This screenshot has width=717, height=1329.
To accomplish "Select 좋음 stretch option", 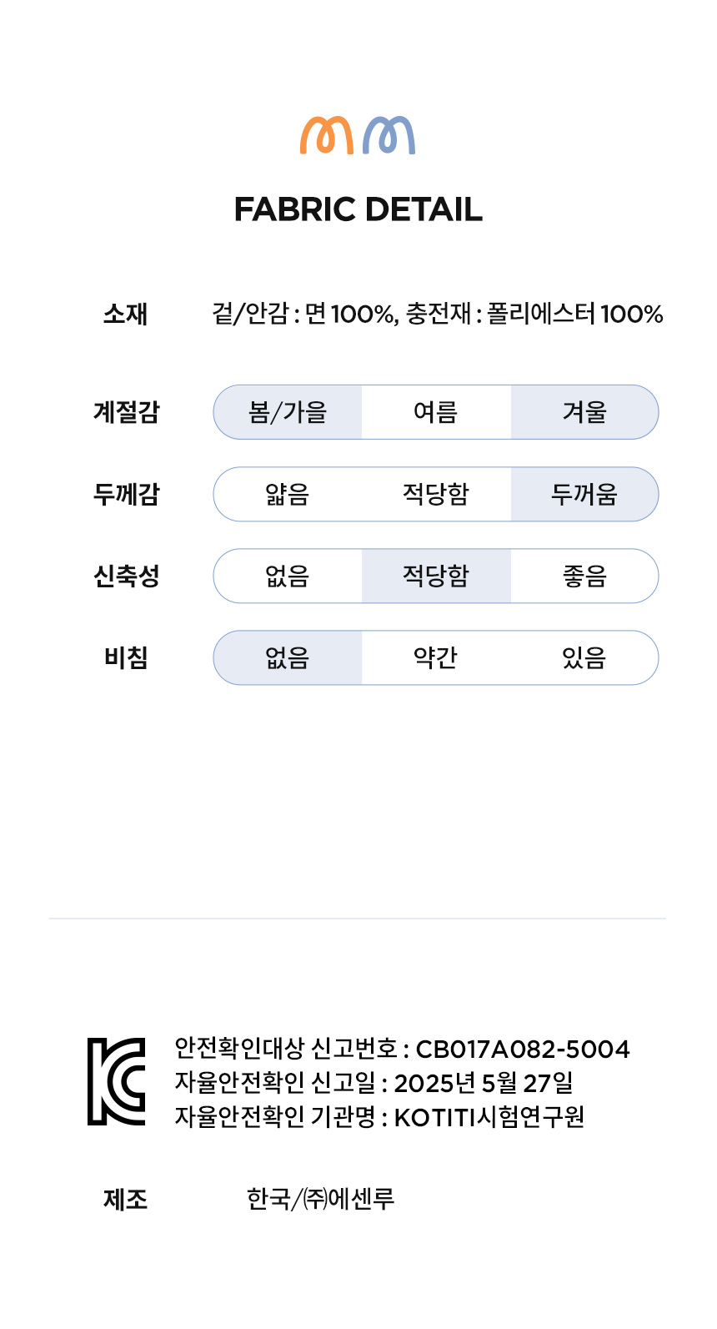I will click(x=584, y=576).
